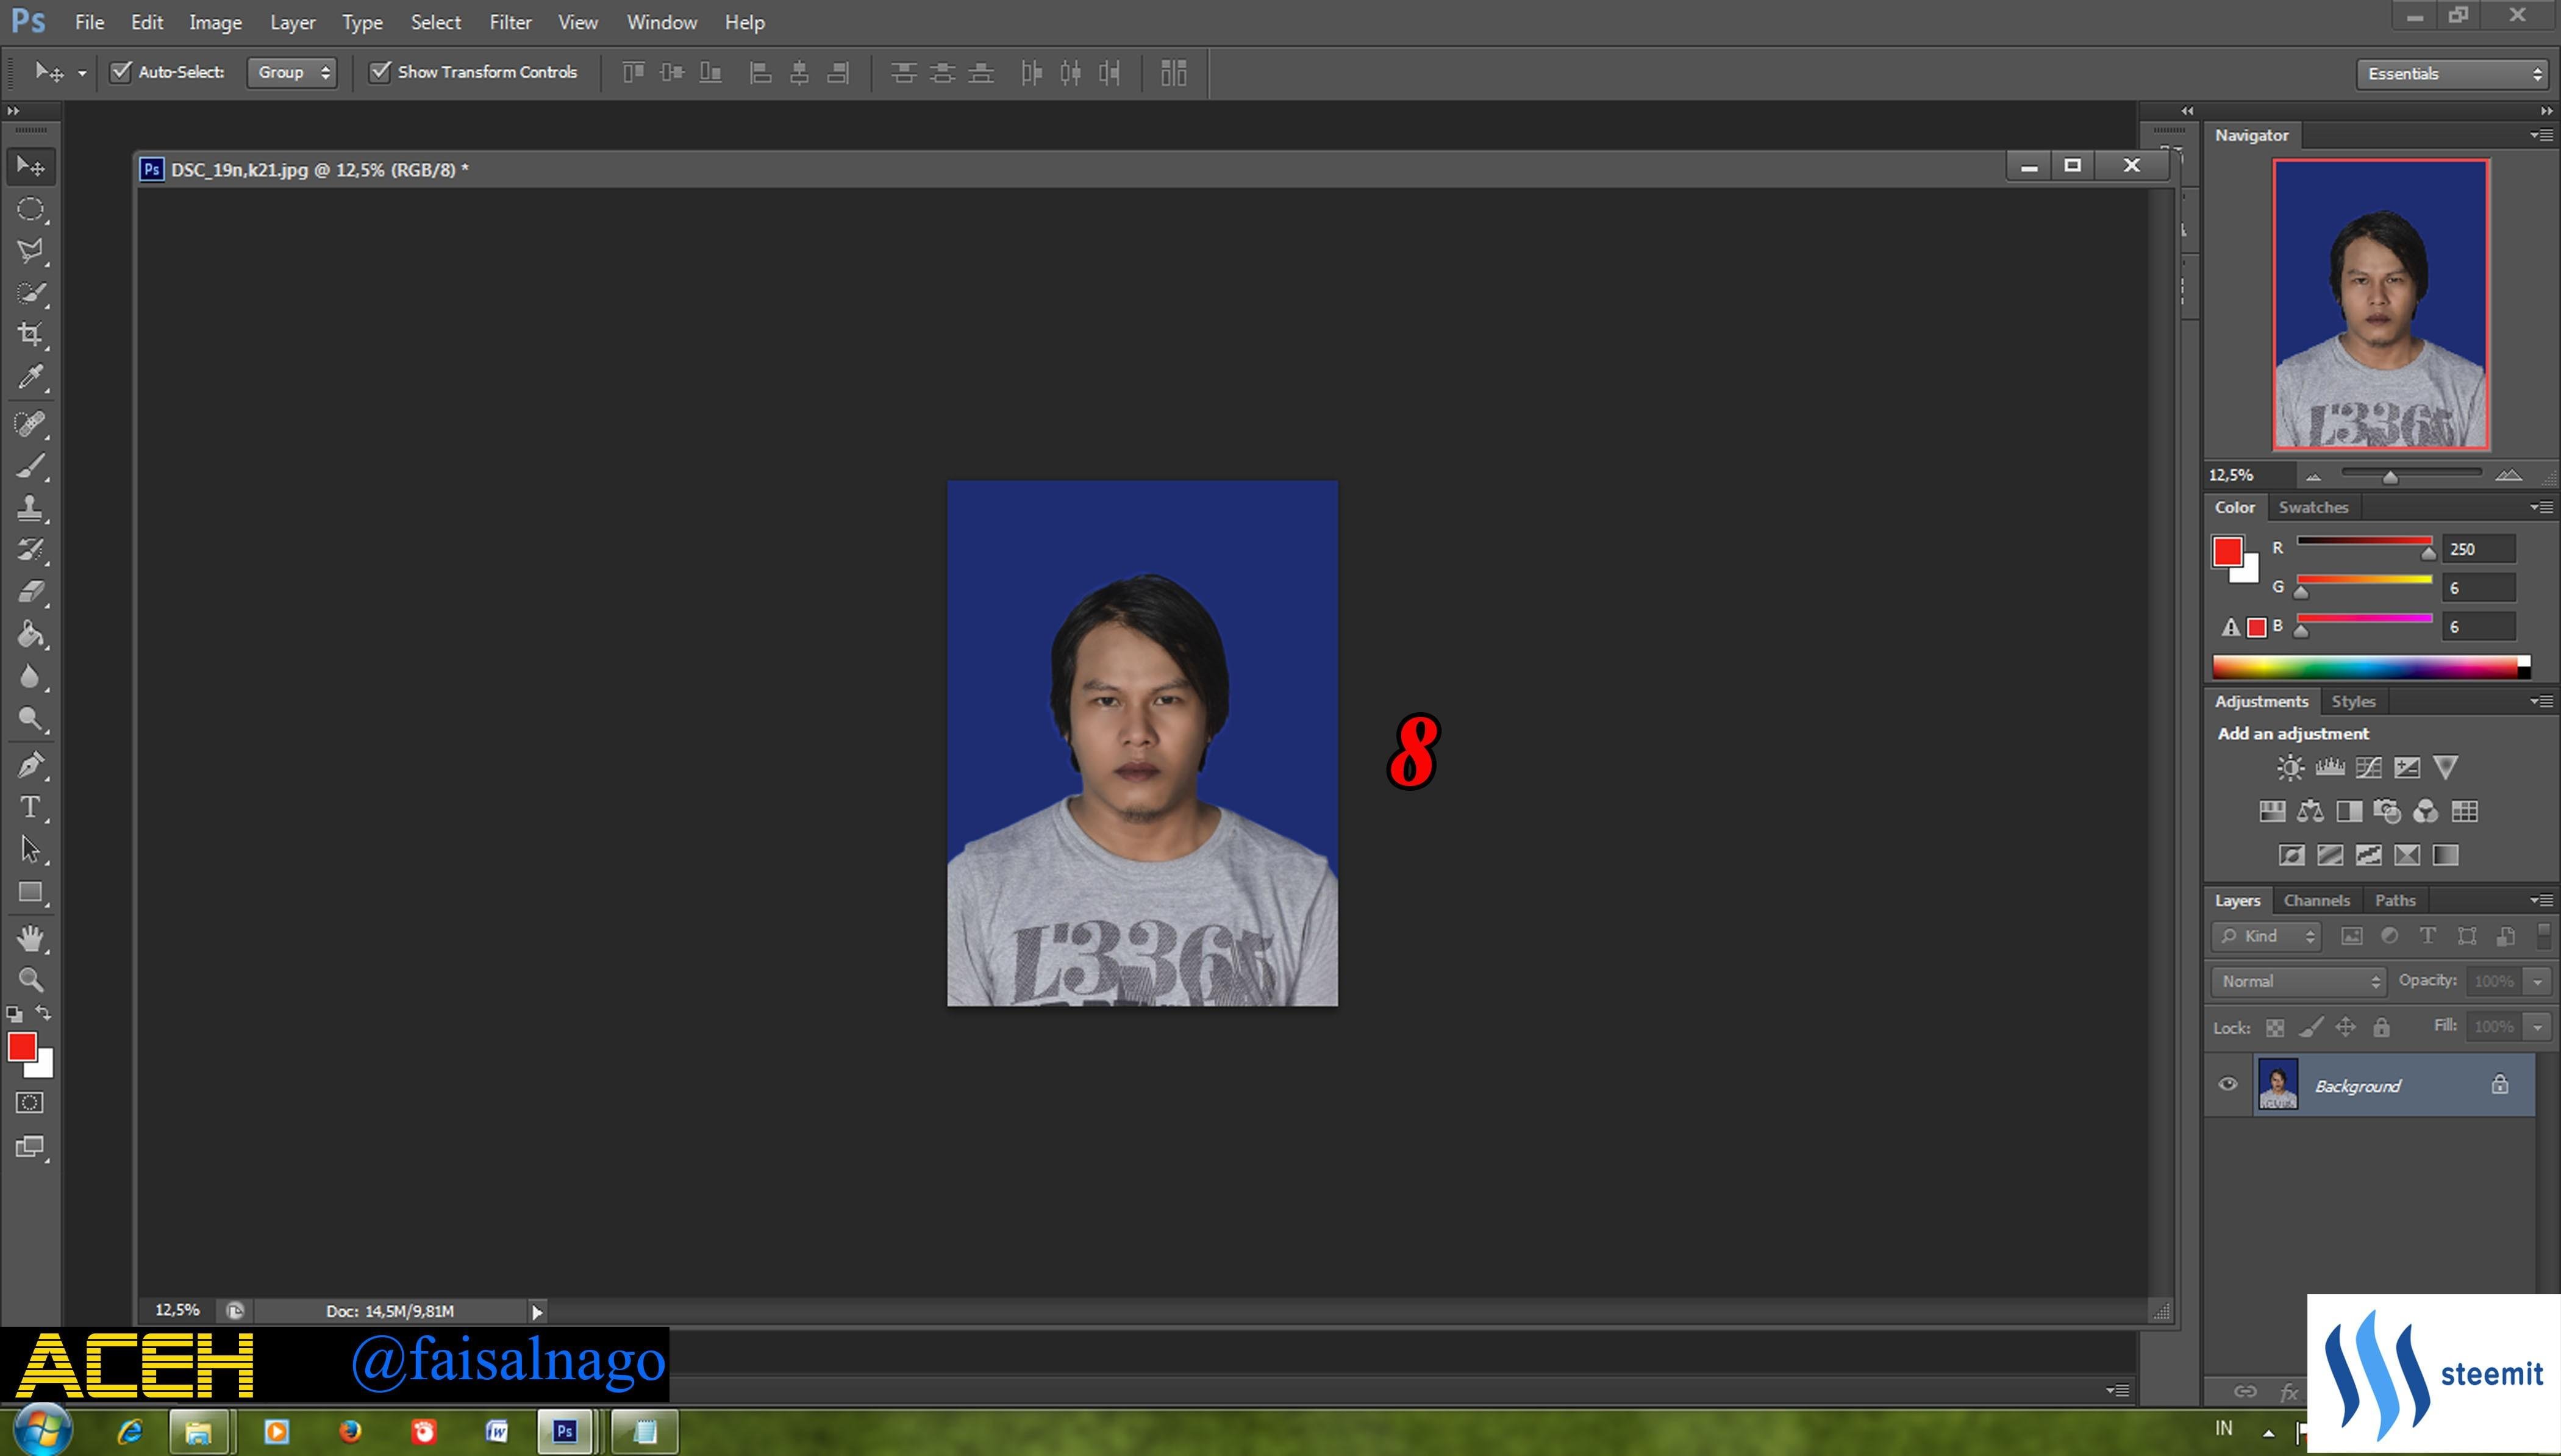Viewport: 2561px width, 1456px height.
Task: Open the Normal blend mode dropdown
Action: [2298, 982]
